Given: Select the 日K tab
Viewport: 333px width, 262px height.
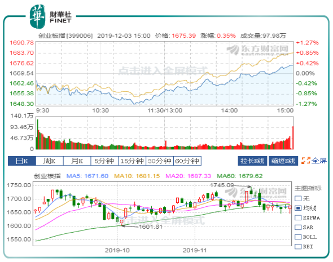Looking at the screenshot, I should 22,161.
